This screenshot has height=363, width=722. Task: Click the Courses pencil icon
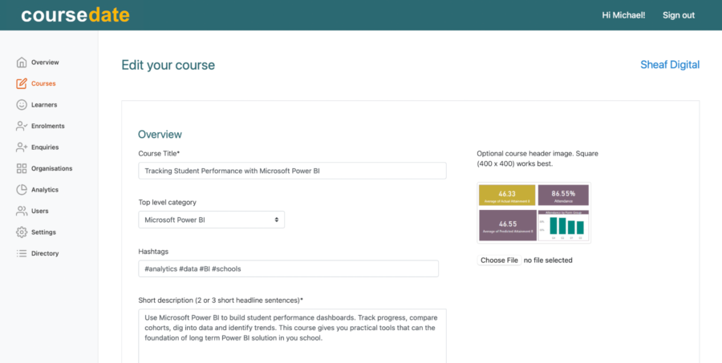pyautogui.click(x=22, y=83)
